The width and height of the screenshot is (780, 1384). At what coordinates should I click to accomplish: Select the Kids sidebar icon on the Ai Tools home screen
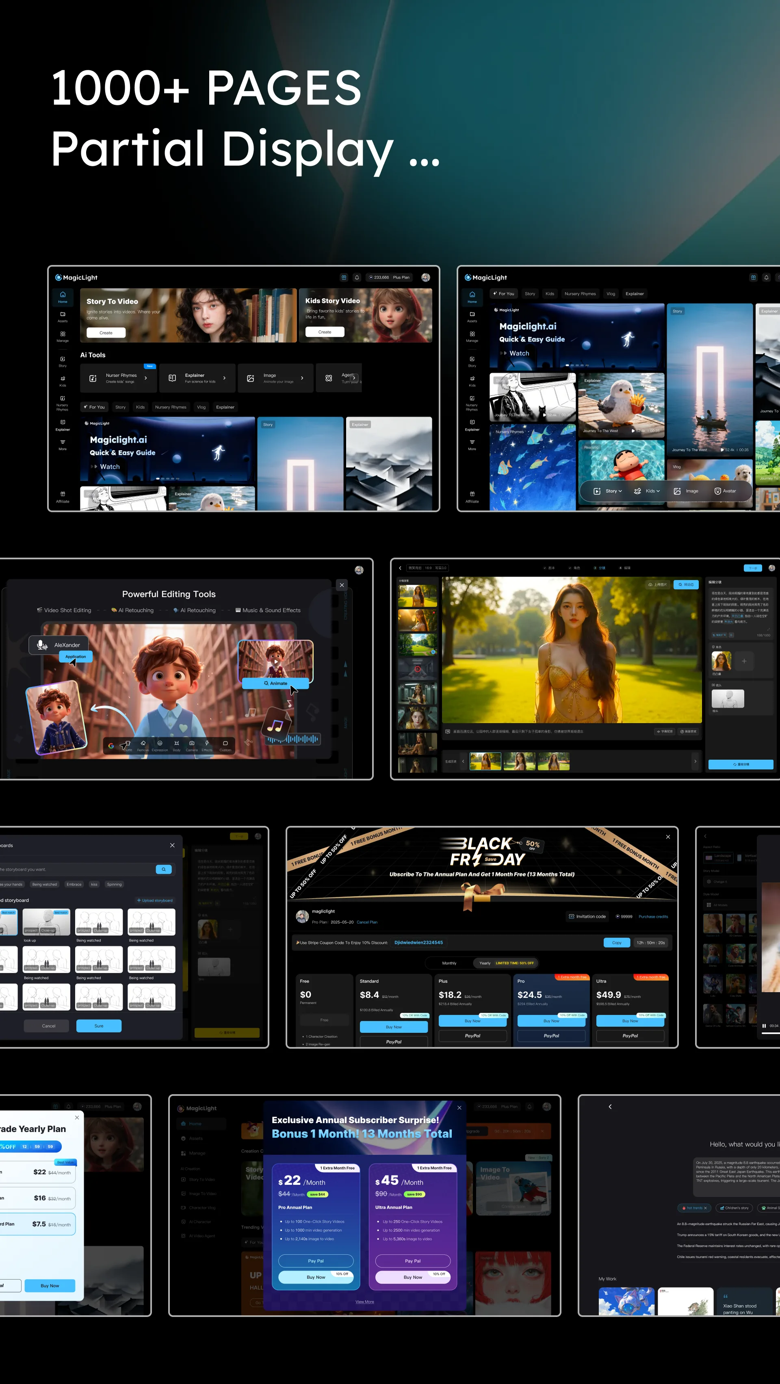pos(63,381)
